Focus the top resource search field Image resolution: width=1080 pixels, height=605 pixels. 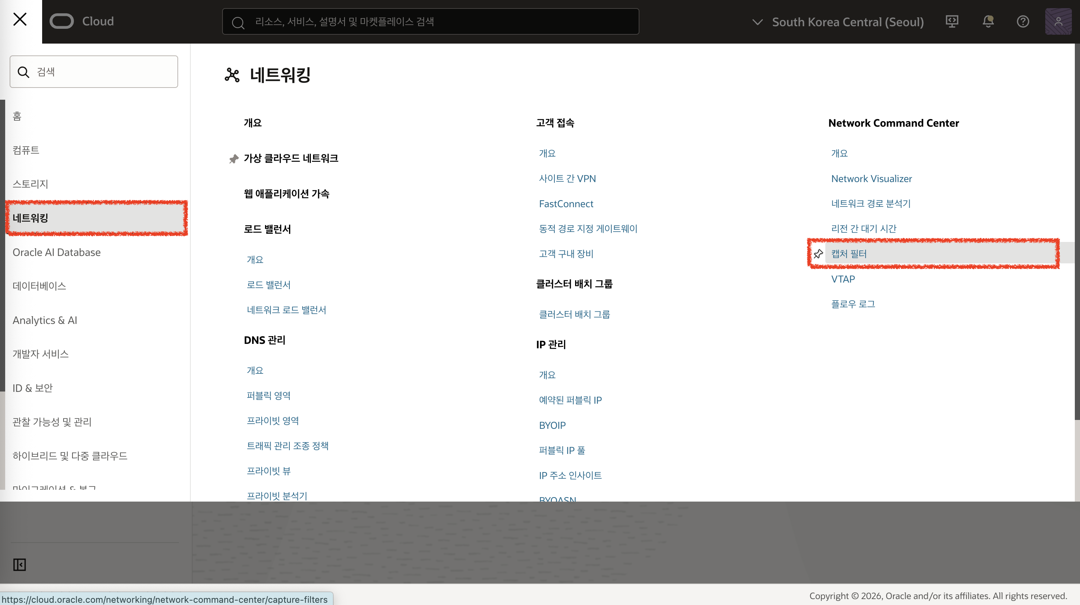coord(431,21)
